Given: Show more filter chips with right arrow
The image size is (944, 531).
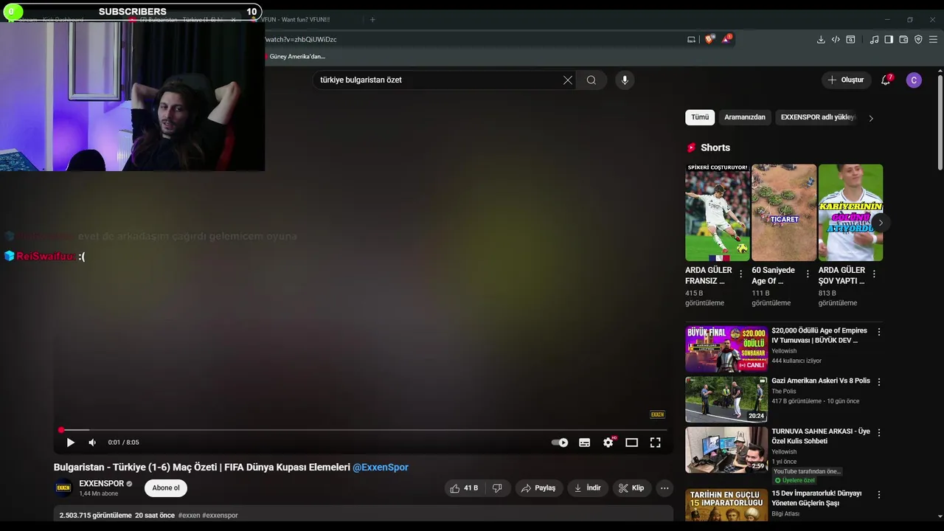Looking at the screenshot, I should 871,118.
